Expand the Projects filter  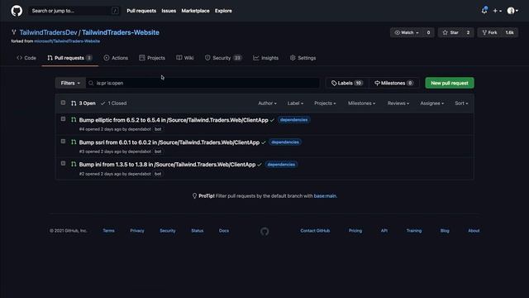pyautogui.click(x=325, y=103)
